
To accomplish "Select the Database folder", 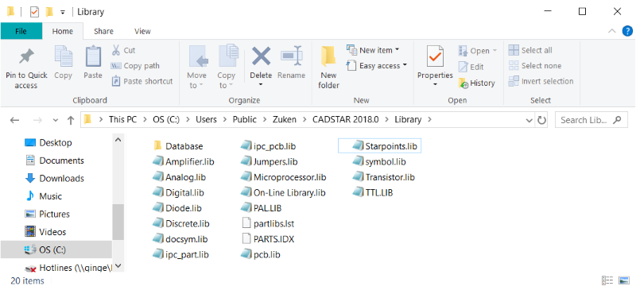I will coord(178,146).
